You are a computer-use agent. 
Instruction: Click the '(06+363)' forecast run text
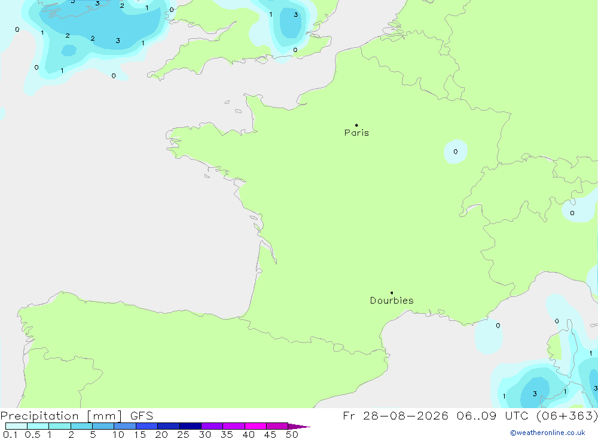coord(567,416)
